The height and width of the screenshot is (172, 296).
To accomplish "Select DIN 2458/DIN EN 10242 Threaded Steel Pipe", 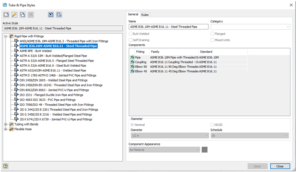I will pos(61,85).
